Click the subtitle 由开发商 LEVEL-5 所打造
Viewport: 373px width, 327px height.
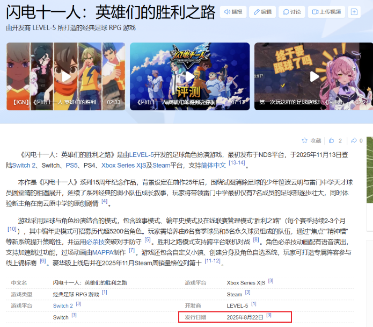click(x=71, y=28)
